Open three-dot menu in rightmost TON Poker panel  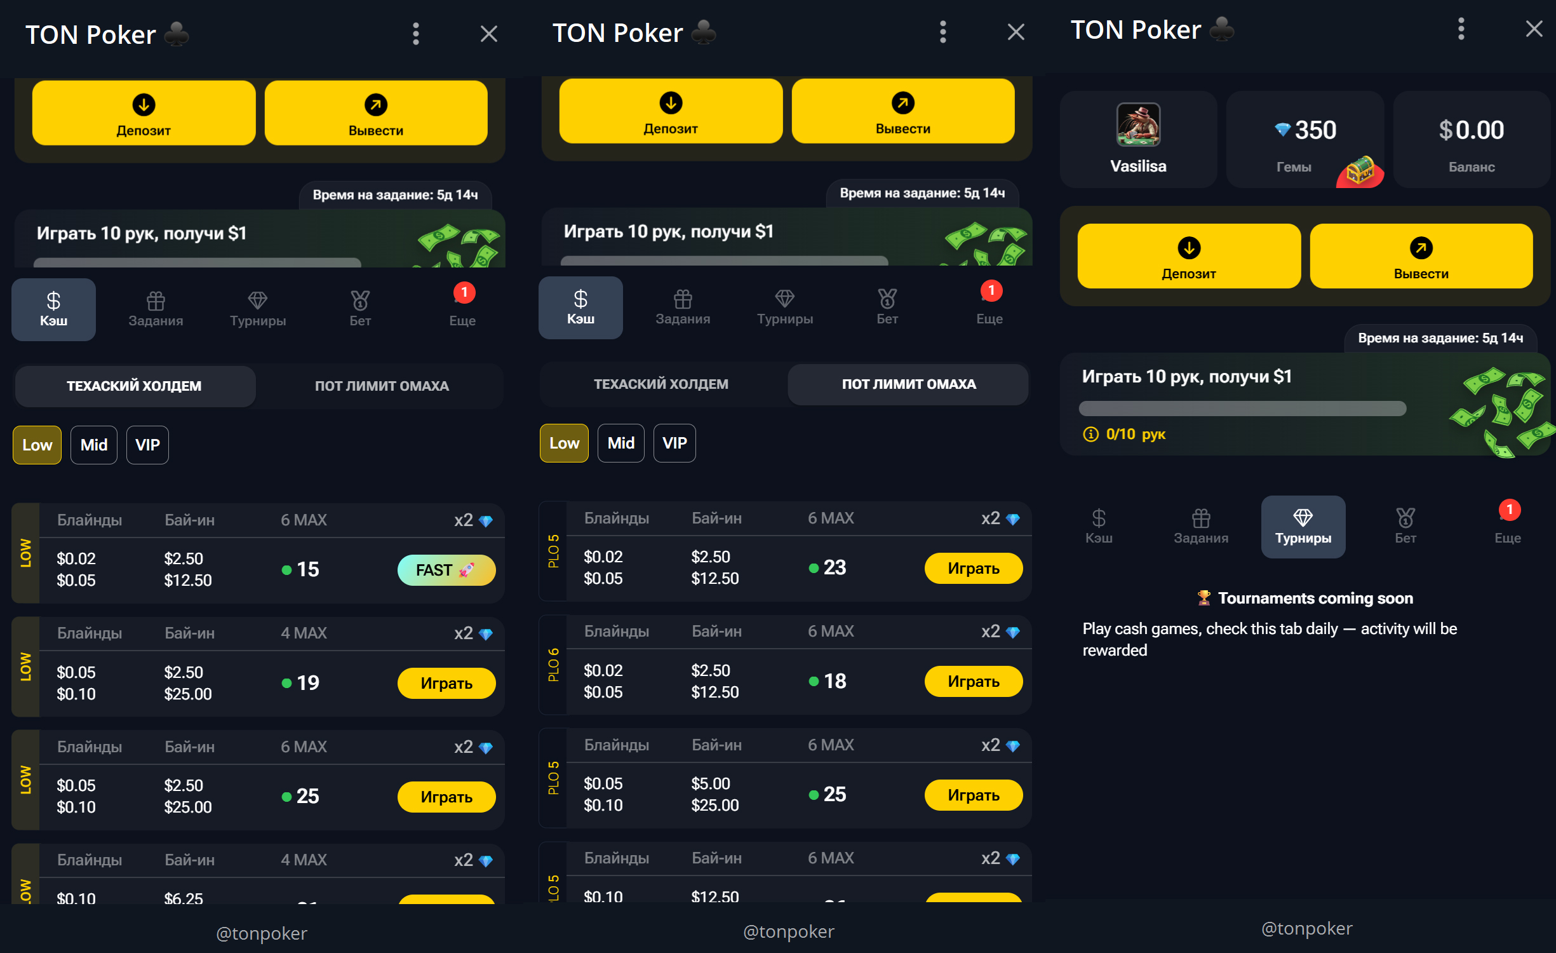(1461, 29)
